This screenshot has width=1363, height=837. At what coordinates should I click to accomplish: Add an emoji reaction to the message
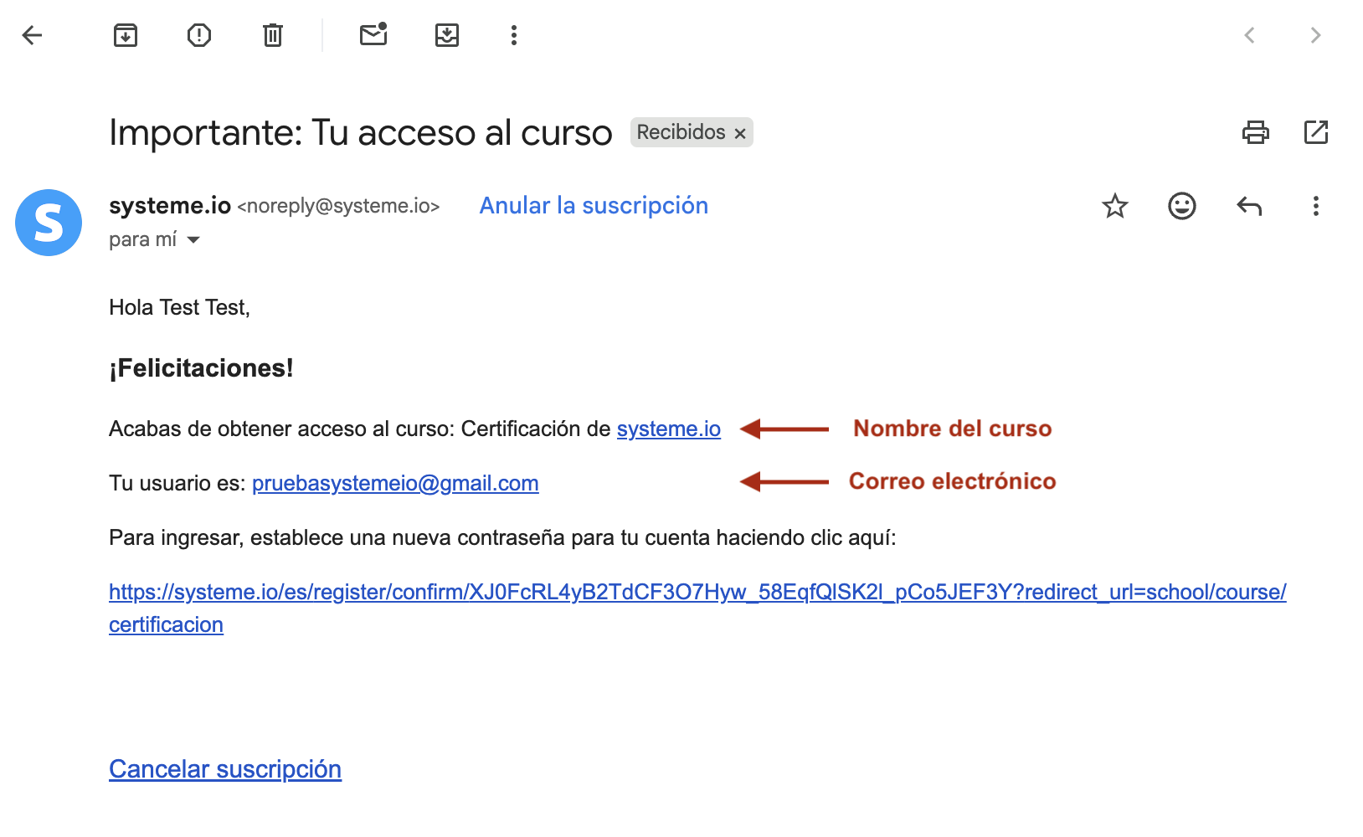tap(1182, 206)
